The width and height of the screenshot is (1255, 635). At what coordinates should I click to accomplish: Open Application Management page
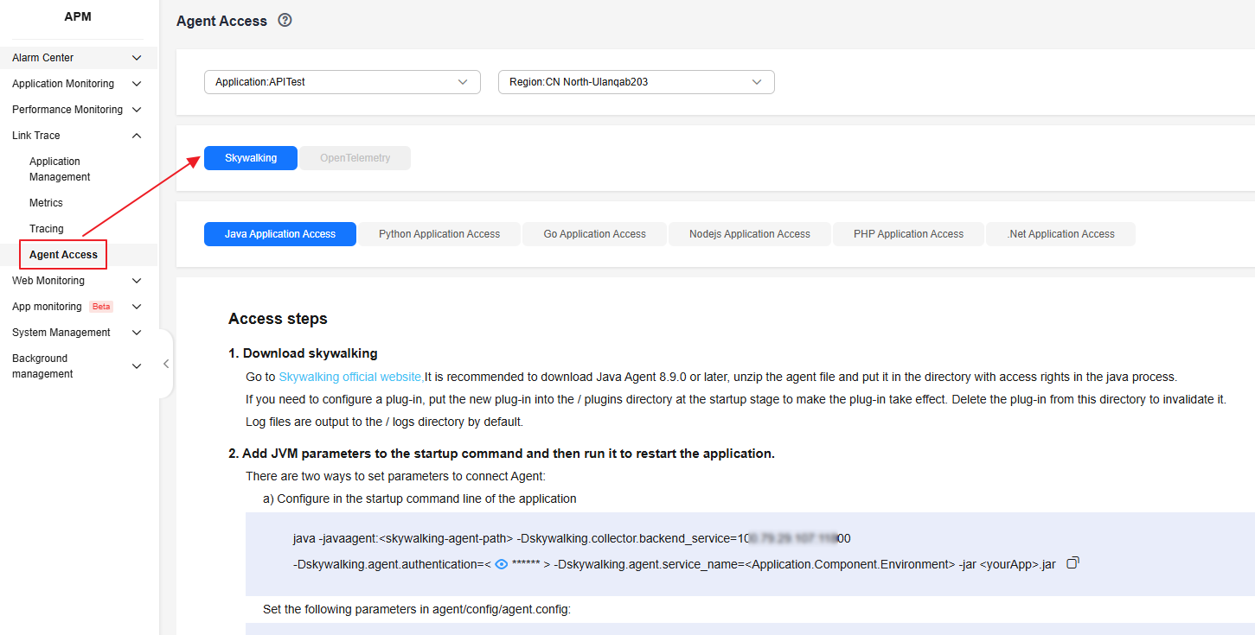[60, 169]
